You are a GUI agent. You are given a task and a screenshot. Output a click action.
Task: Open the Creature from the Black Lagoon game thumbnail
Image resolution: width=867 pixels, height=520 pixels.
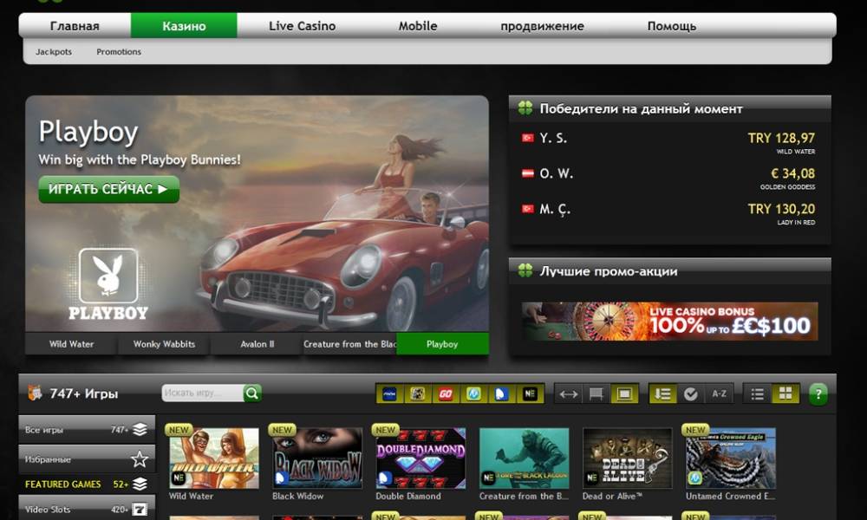525,458
